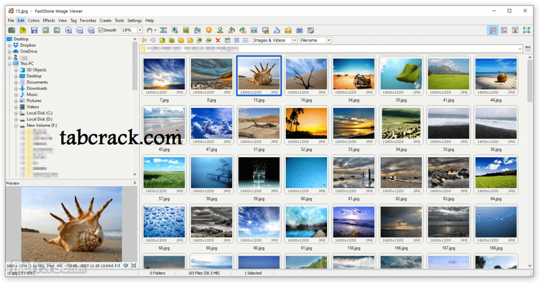This screenshot has width=540, height=284.
Task: Start the Slideshow from the toolbar
Action: [163, 30]
